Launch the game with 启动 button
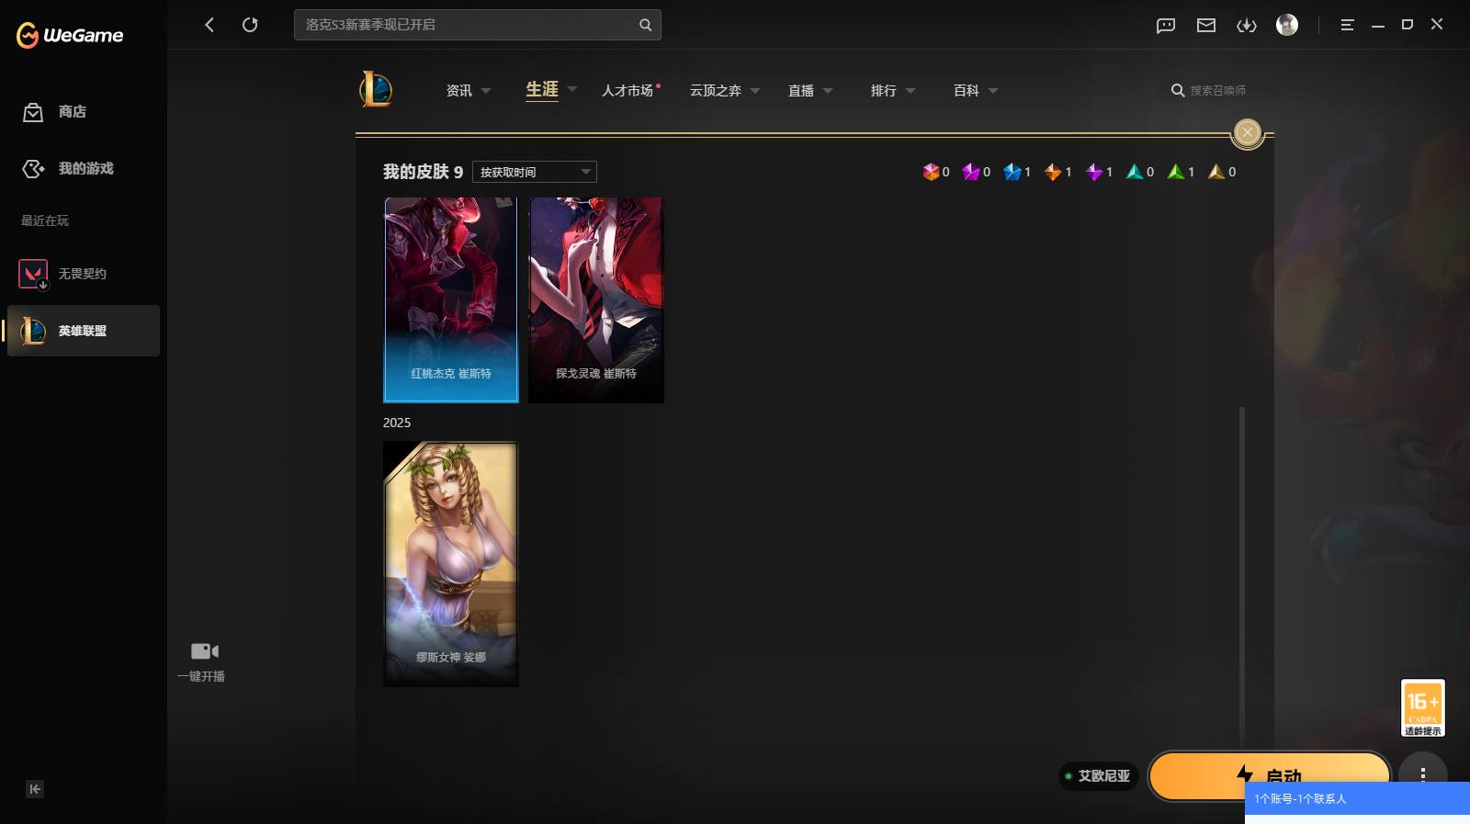This screenshot has width=1470, height=824. click(1269, 775)
